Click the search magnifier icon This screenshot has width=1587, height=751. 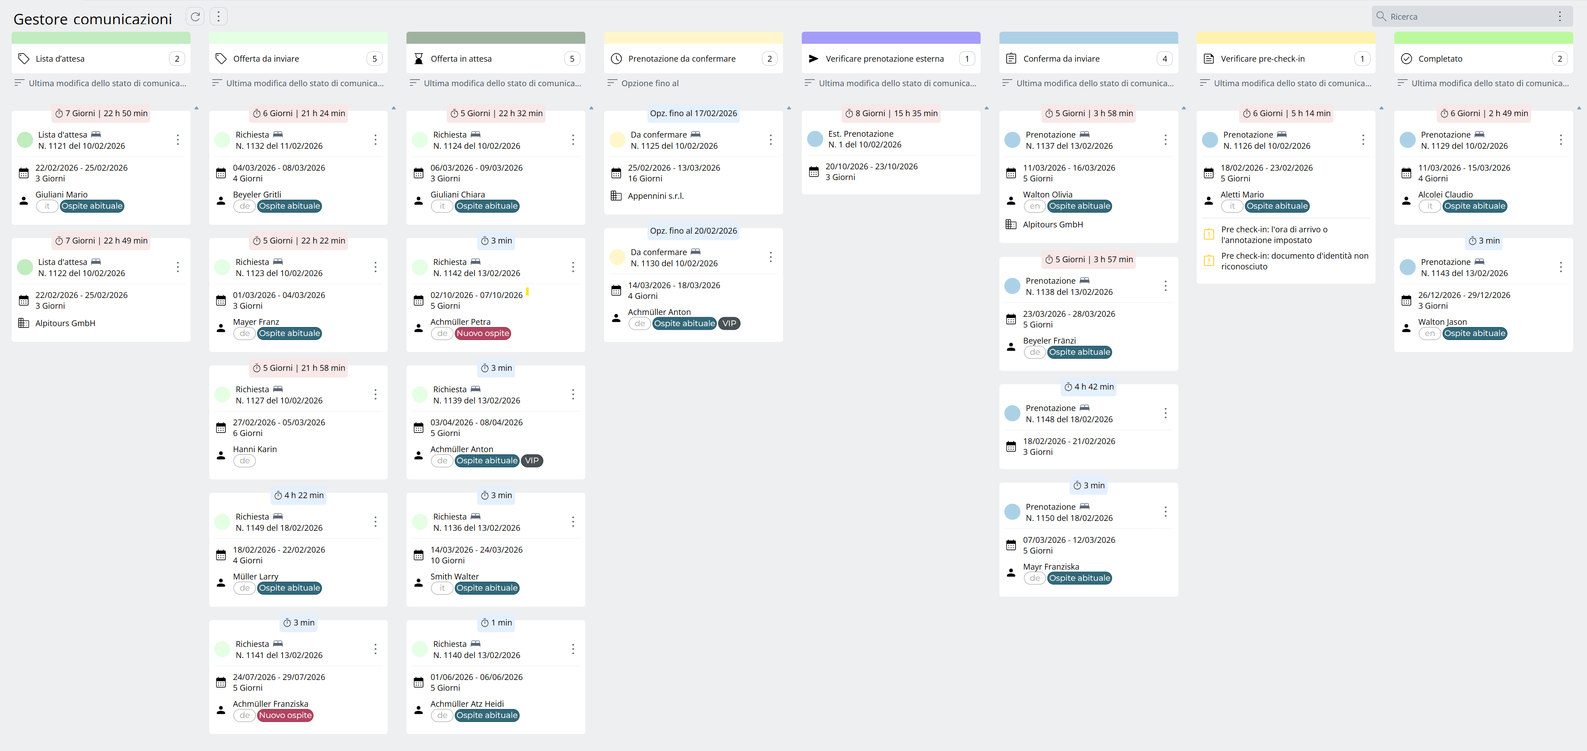click(x=1380, y=17)
